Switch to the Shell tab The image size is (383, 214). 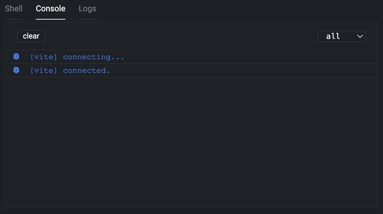coord(14,9)
